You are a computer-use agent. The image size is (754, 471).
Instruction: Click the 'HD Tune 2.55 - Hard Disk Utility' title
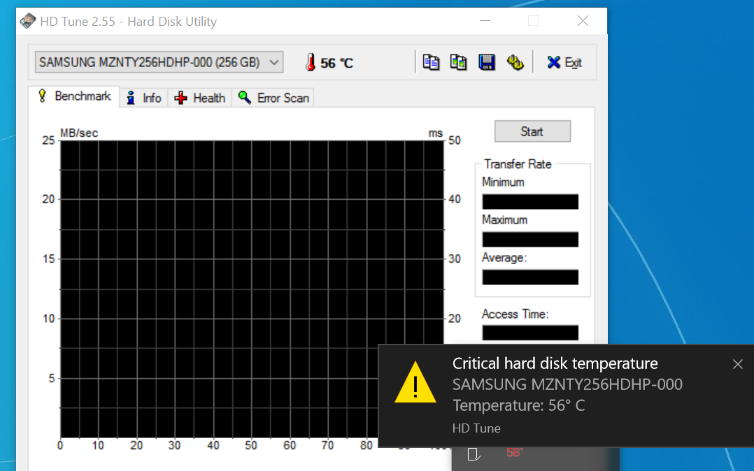pos(129,22)
